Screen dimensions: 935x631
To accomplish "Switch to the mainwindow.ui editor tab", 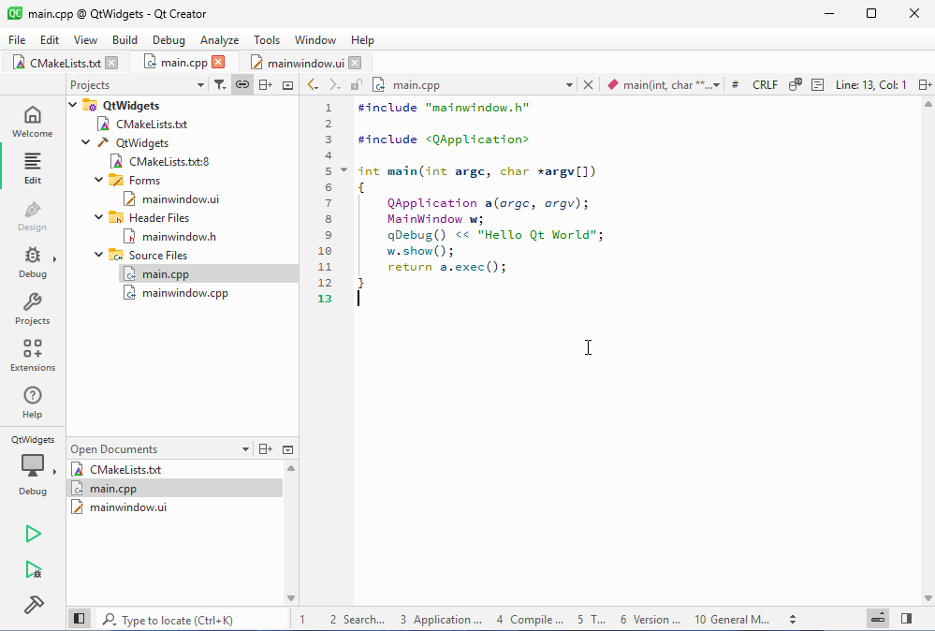I will [306, 63].
